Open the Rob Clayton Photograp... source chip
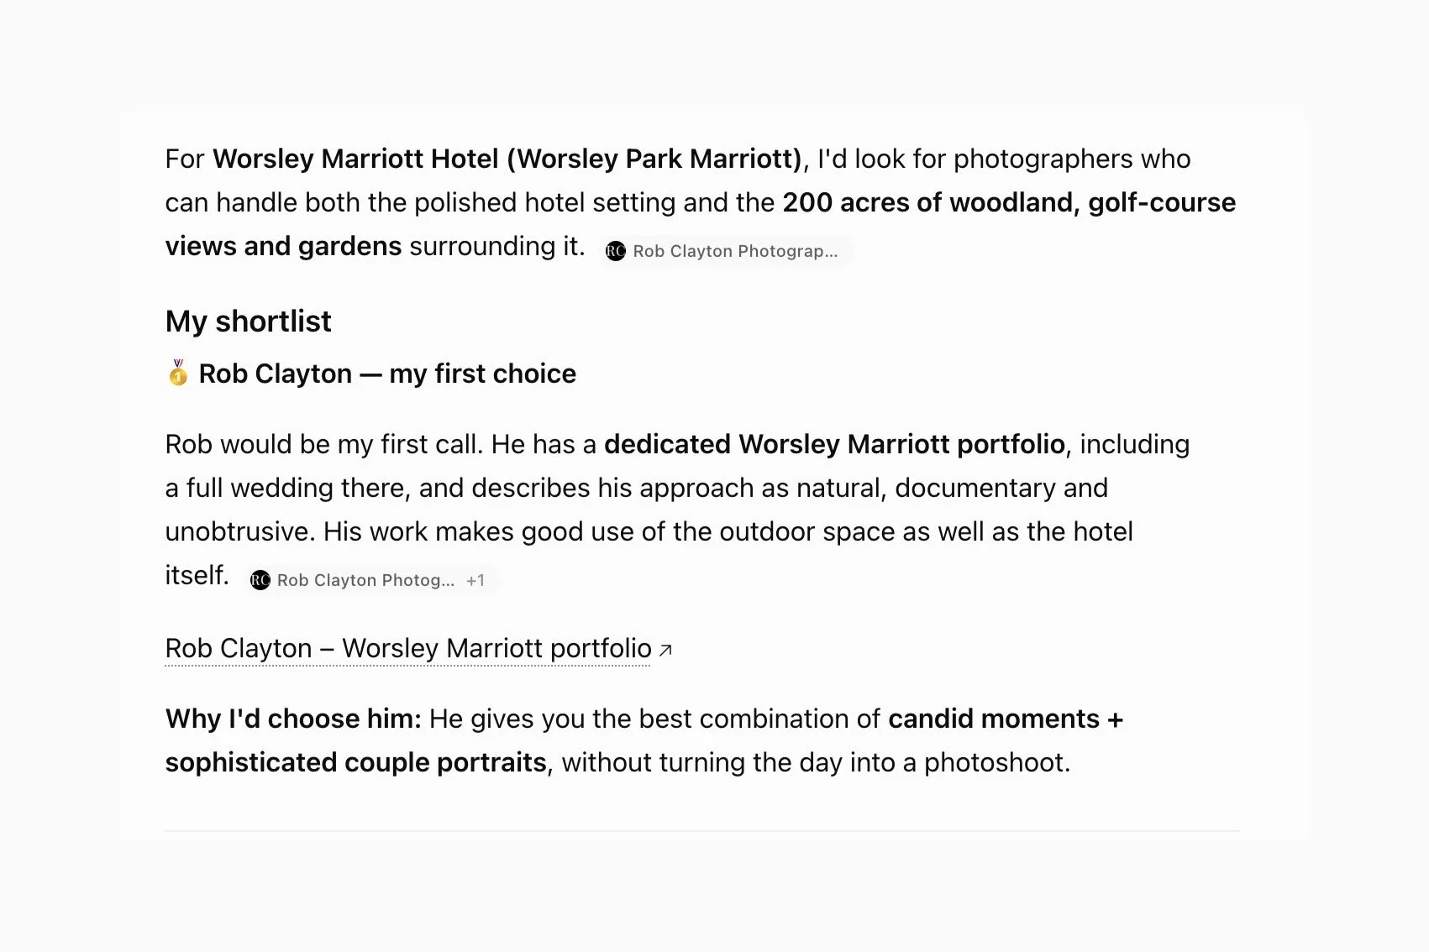The height and width of the screenshot is (952, 1429). click(728, 251)
